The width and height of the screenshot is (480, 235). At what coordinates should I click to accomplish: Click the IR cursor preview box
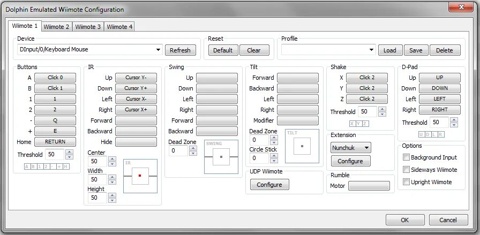click(140, 176)
